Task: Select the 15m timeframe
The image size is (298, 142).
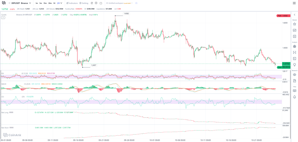Action: [45, 3]
